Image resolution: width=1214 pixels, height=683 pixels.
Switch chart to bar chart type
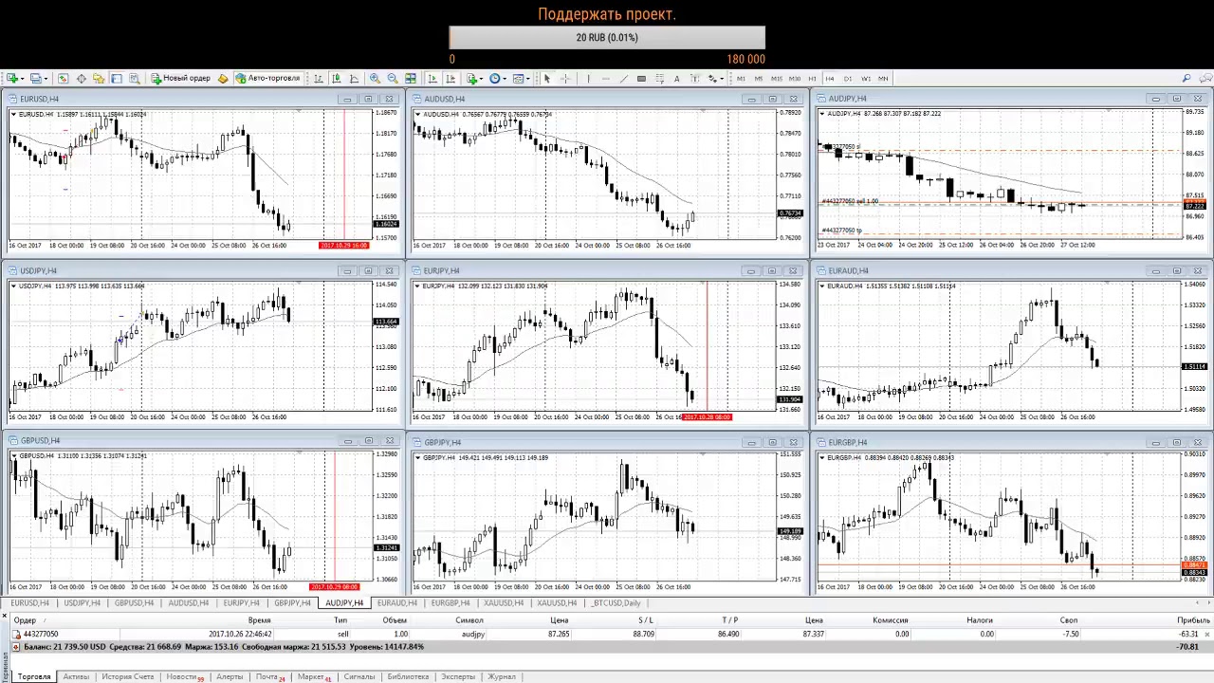(319, 78)
